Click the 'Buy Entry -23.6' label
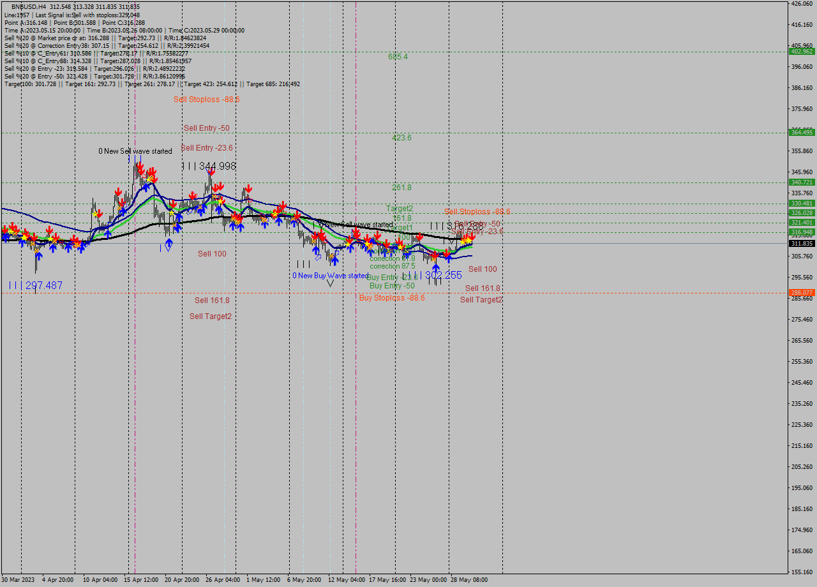The image size is (817, 587). point(391,278)
